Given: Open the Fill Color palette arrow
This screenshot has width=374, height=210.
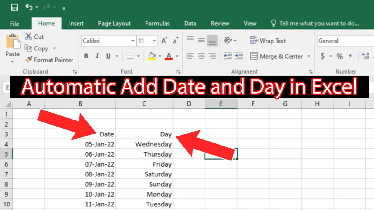Looking at the screenshot, I should [x=160, y=56].
